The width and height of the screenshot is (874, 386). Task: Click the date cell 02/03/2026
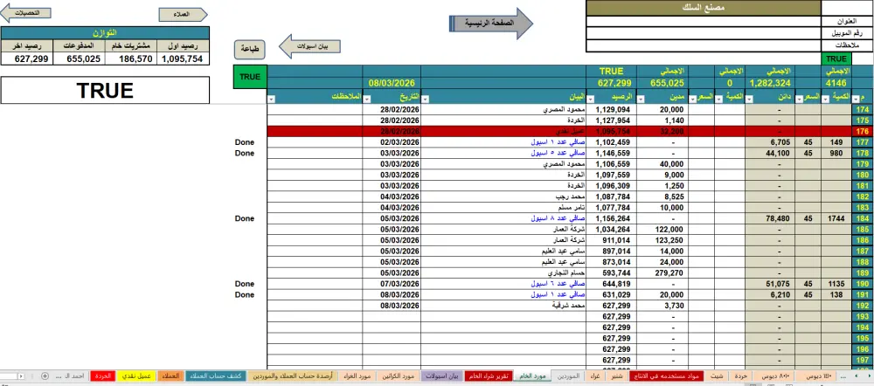coord(392,142)
